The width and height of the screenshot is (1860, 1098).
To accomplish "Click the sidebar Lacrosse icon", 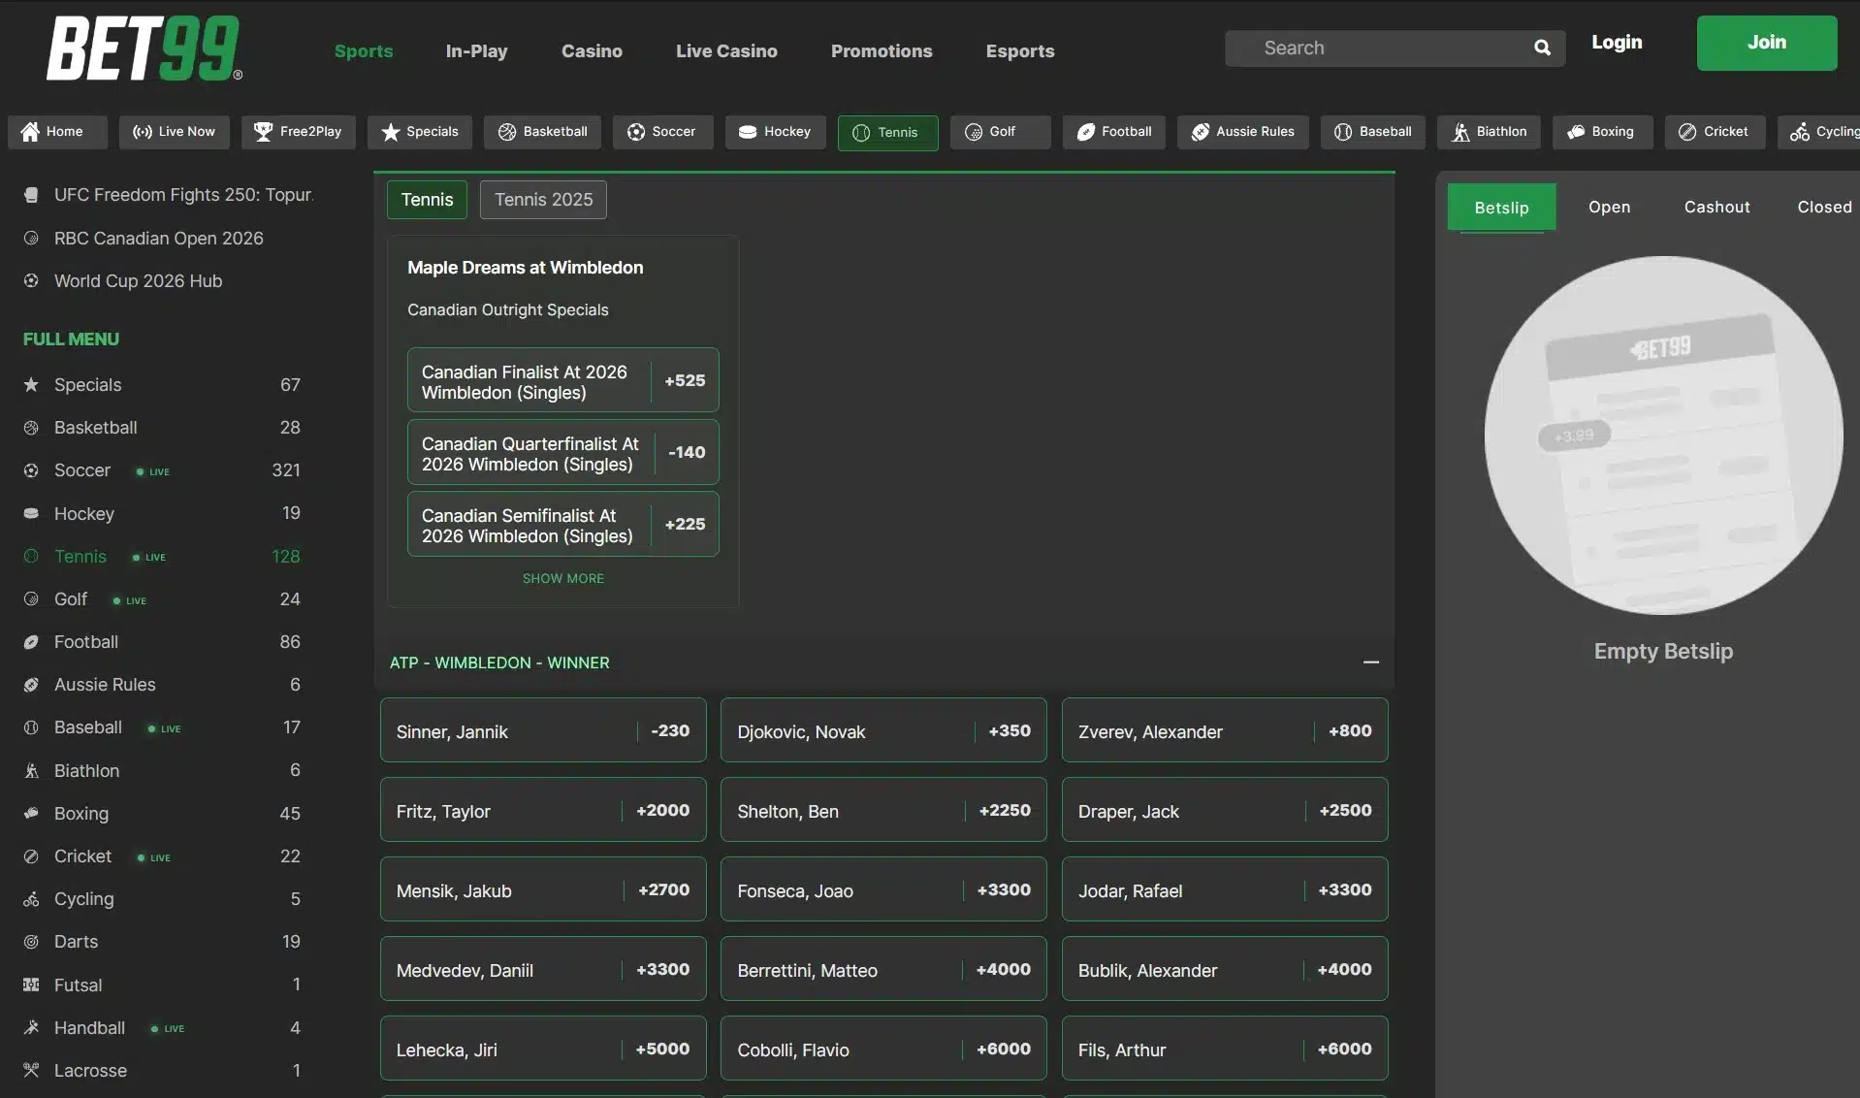I will pos(31,1071).
